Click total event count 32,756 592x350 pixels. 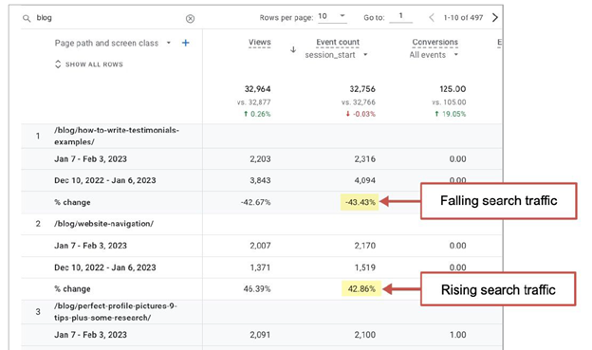[362, 89]
